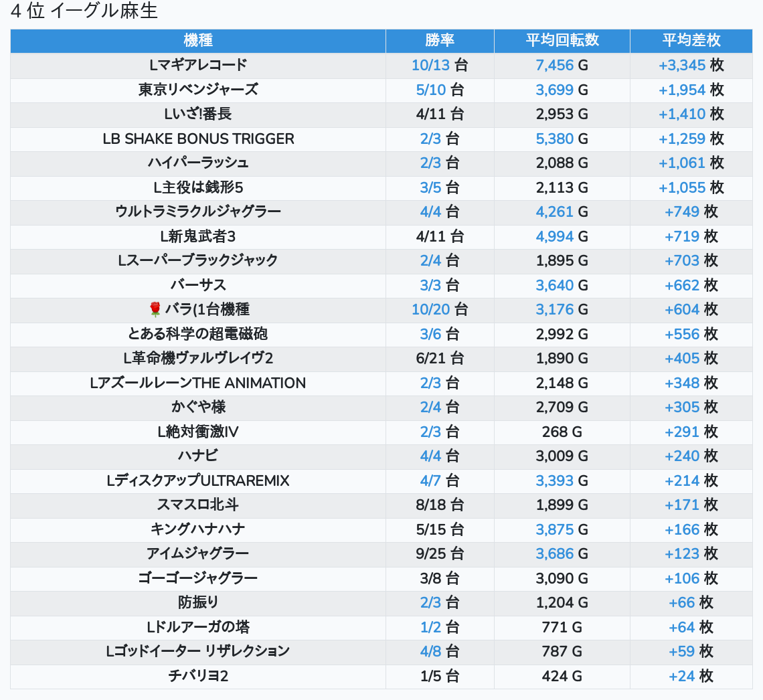
Task: Click the rose icon beside バラ(1台機種
Action: click(x=155, y=309)
